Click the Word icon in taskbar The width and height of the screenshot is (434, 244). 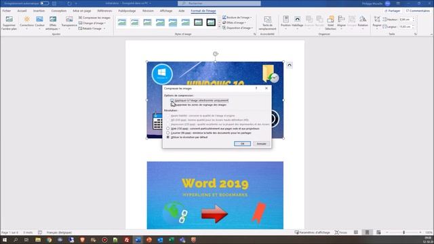(138, 240)
